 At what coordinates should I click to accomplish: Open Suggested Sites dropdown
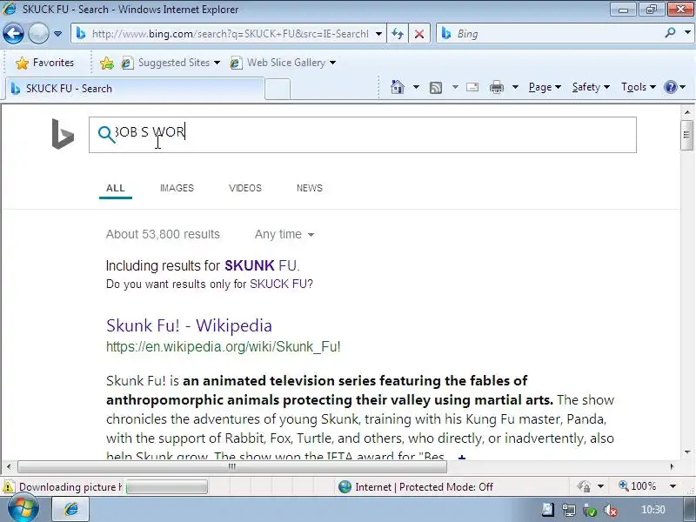pos(171,63)
